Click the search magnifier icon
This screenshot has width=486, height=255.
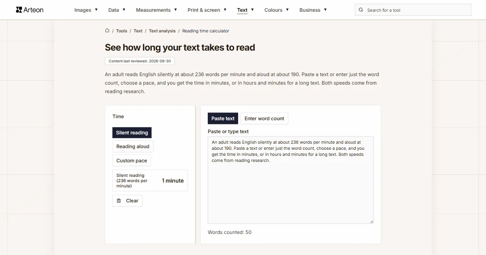tap(361, 10)
